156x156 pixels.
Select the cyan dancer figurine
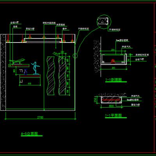coord(35,68)
